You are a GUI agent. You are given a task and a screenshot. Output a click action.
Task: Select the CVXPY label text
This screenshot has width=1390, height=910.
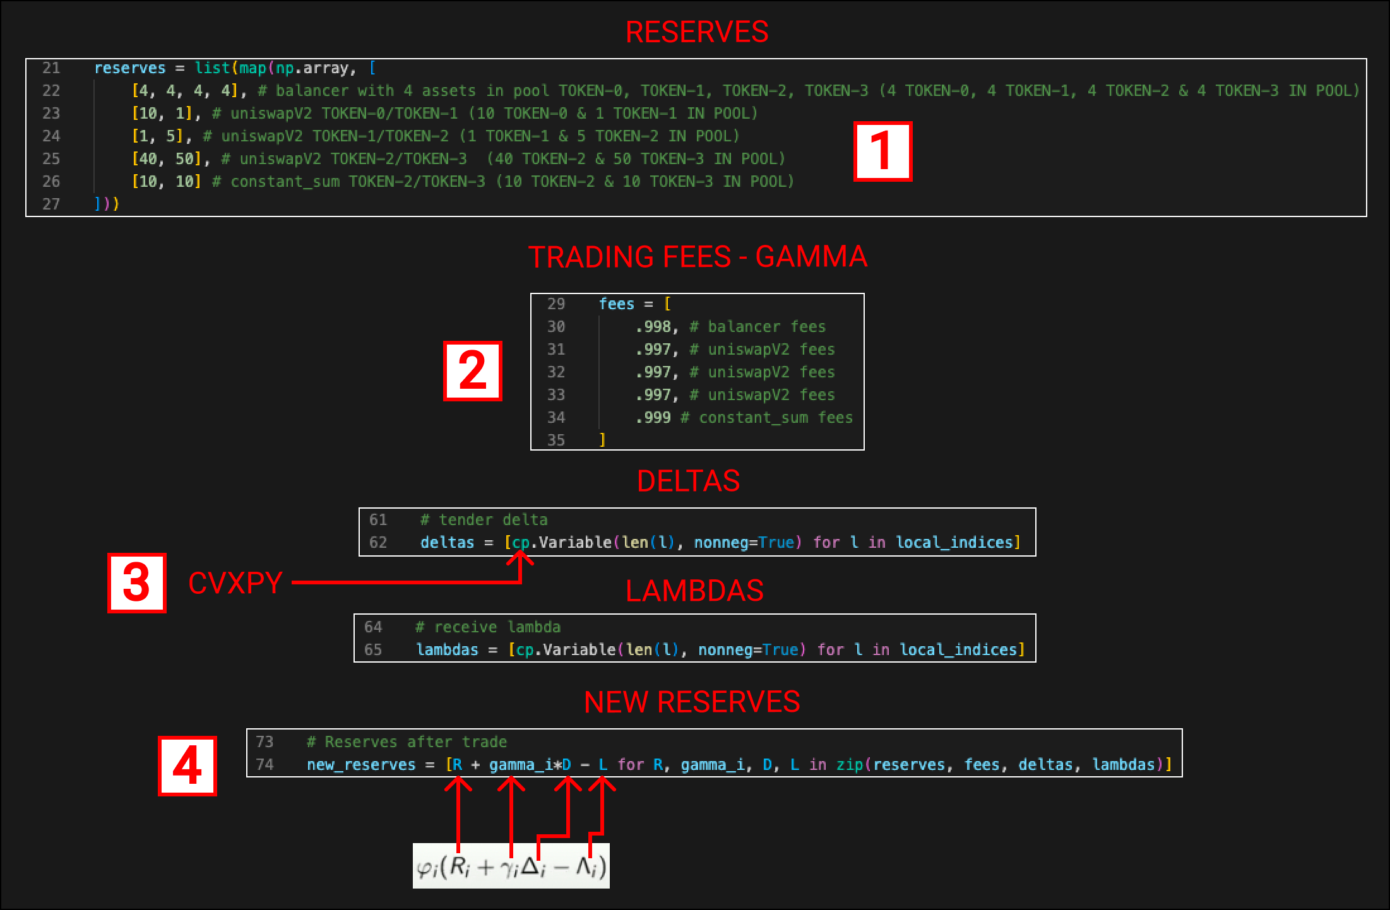point(235,584)
